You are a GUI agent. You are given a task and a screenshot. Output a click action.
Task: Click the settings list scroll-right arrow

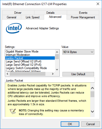coord(53,74)
